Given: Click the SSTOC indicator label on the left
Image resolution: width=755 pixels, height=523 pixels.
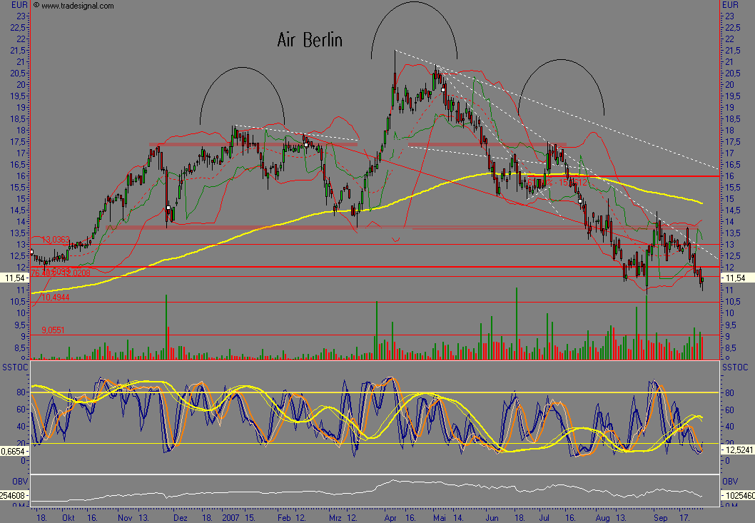Looking at the screenshot, I should (15, 367).
